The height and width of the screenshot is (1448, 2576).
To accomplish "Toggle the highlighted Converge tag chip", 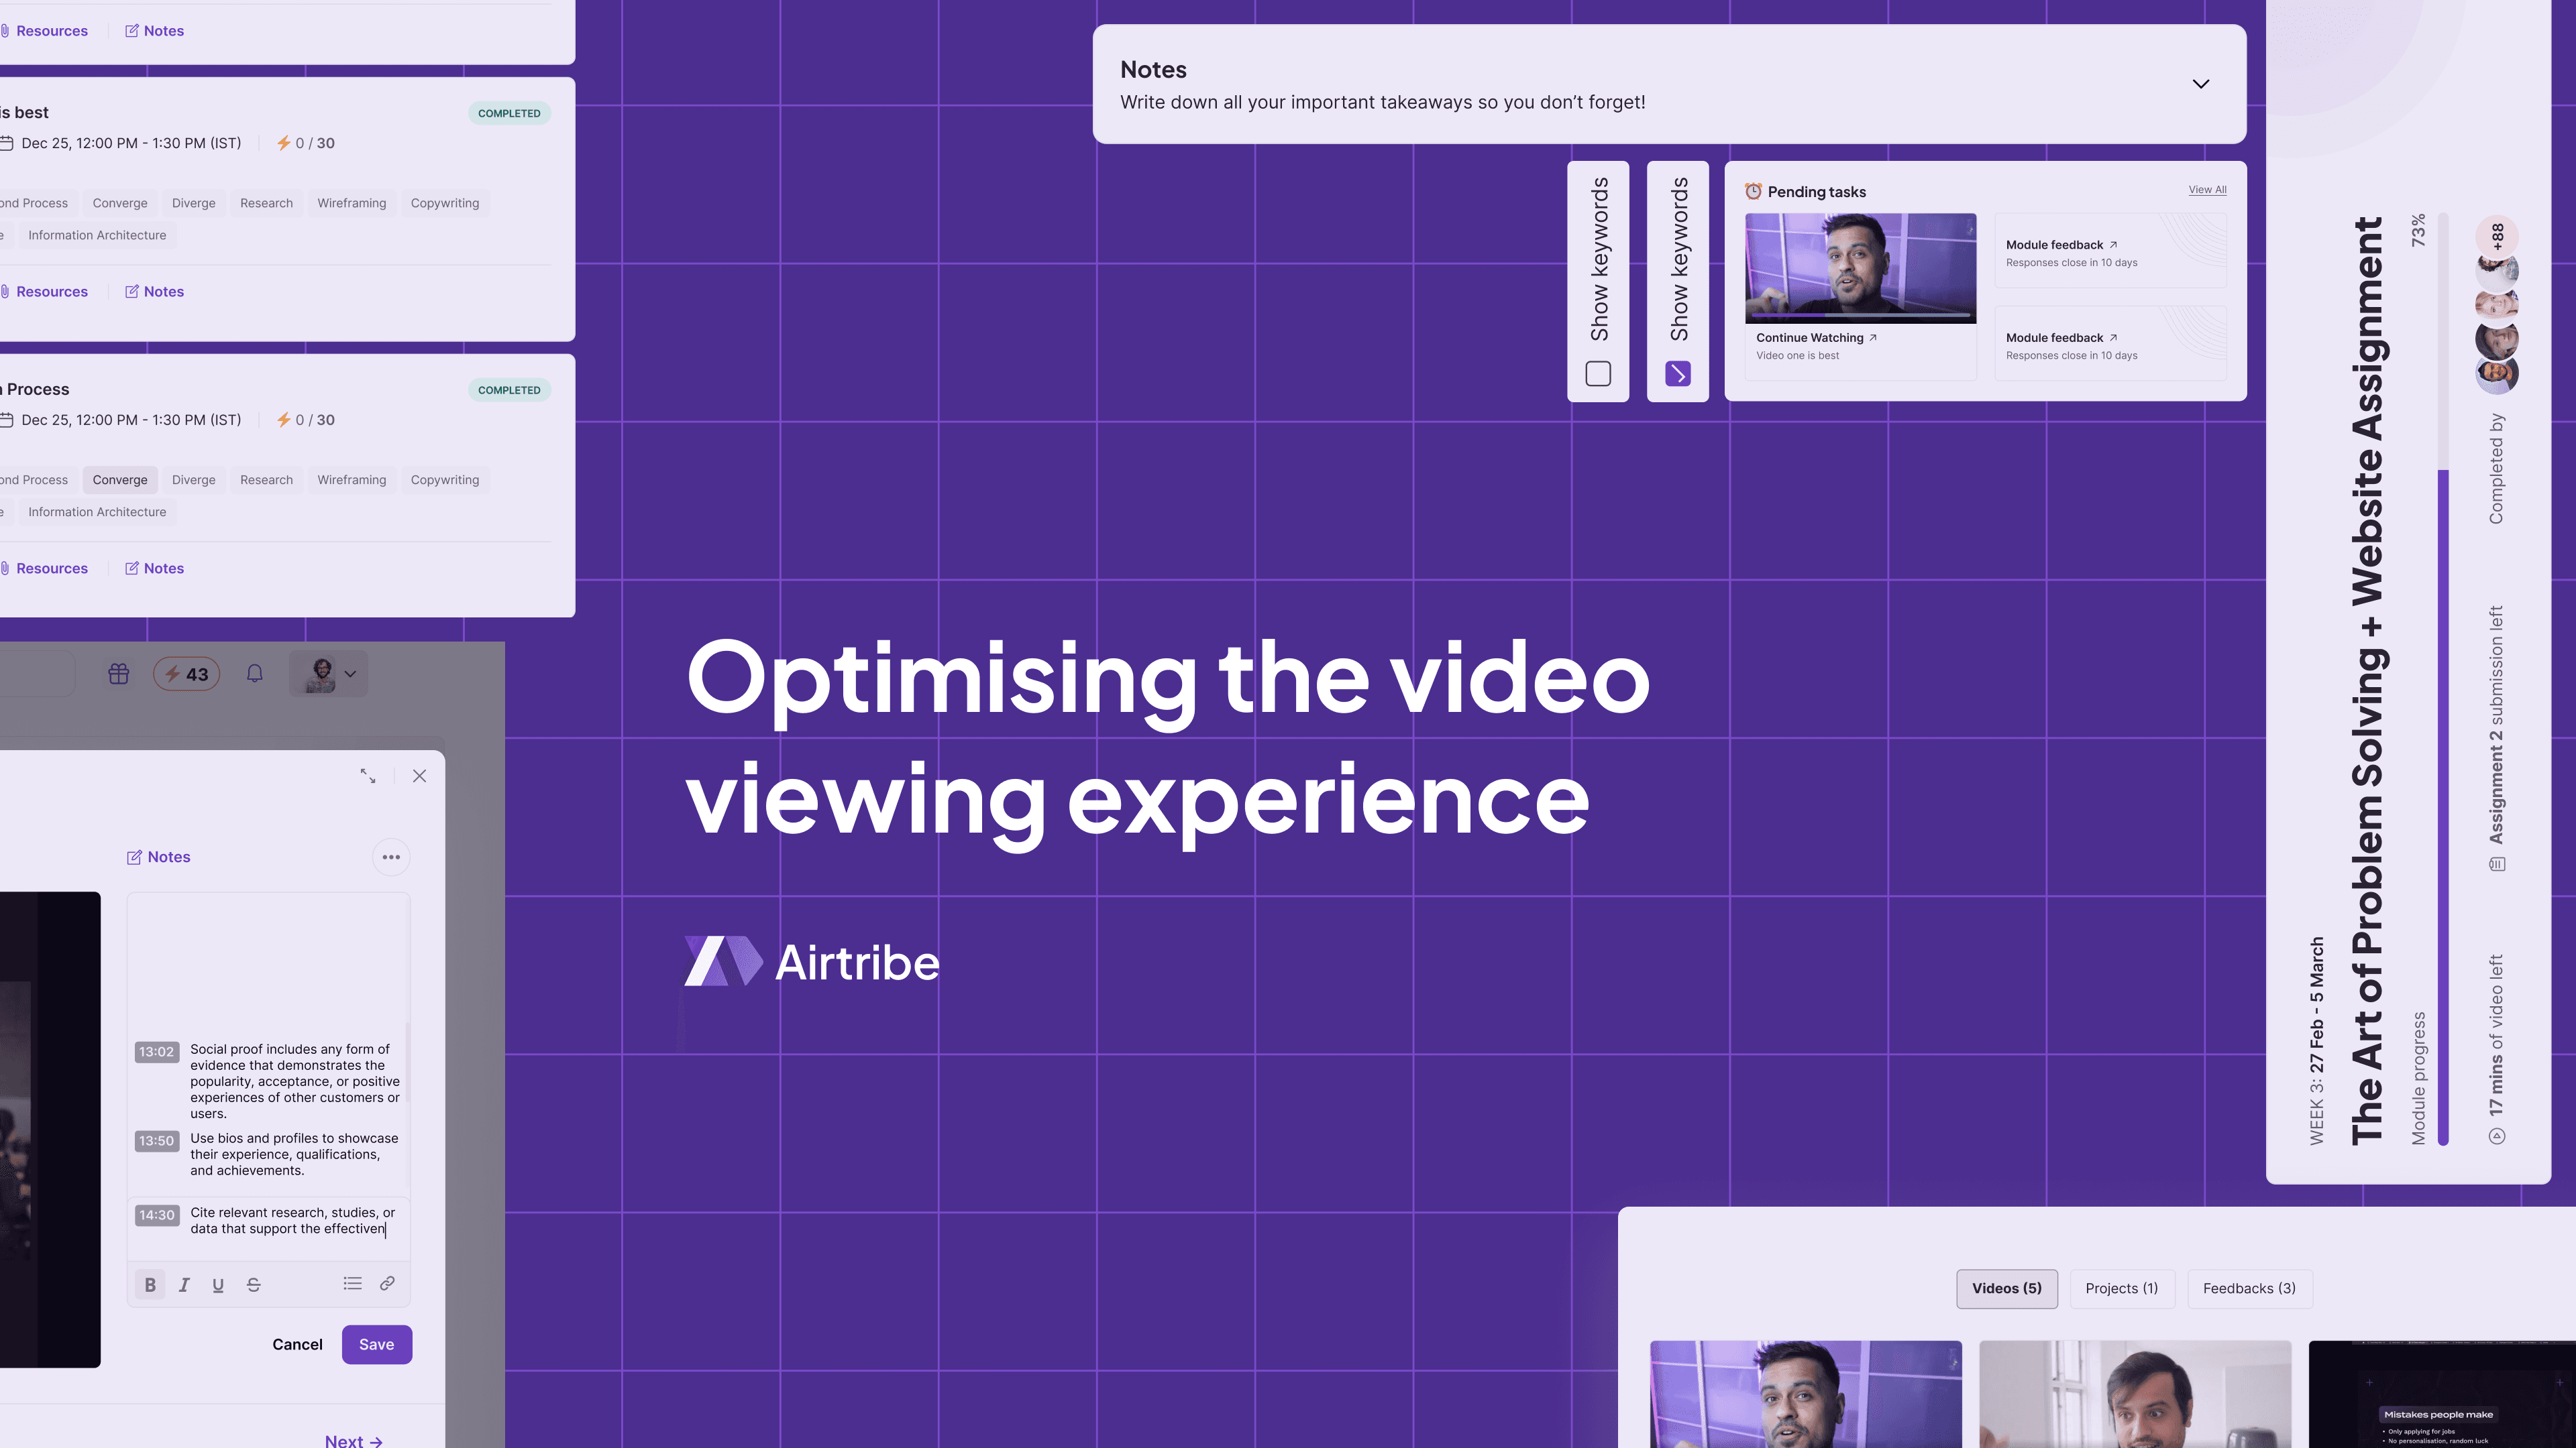I will coord(120,480).
